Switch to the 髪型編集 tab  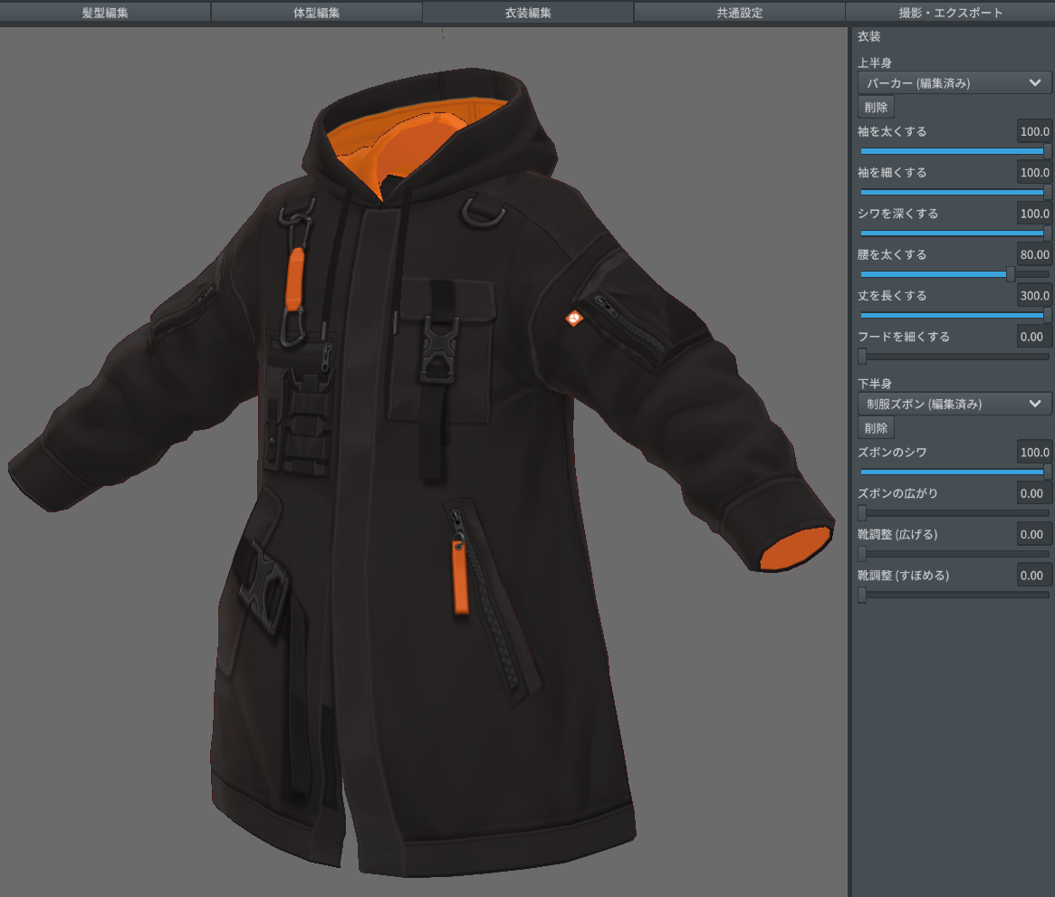click(105, 12)
